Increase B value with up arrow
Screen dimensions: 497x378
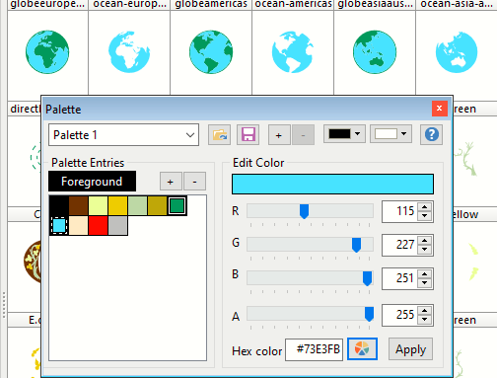tap(425, 274)
